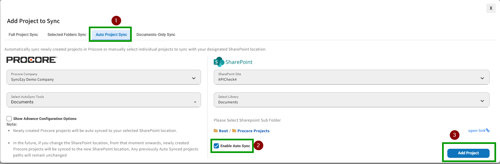The height and width of the screenshot is (164, 500).
Task: Click the chain icon next to open link
Action: coord(488,130)
